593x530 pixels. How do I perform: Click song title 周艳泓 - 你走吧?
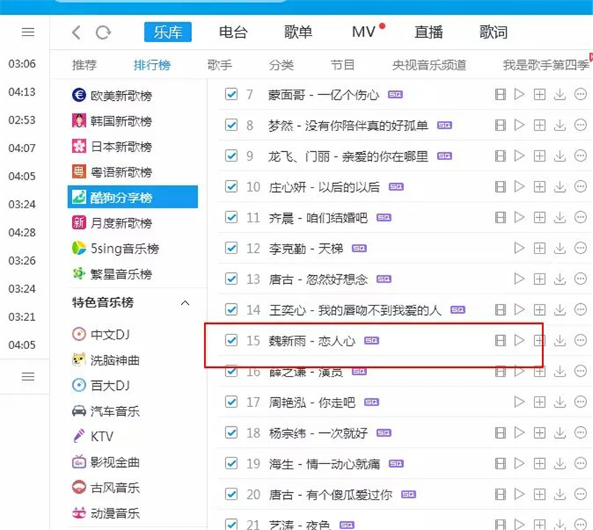312,403
